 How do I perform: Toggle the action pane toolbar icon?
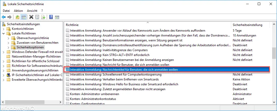pyautogui.click(x=57, y=17)
